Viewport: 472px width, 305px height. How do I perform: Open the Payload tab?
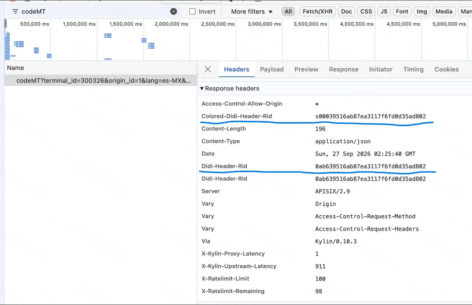tap(272, 69)
